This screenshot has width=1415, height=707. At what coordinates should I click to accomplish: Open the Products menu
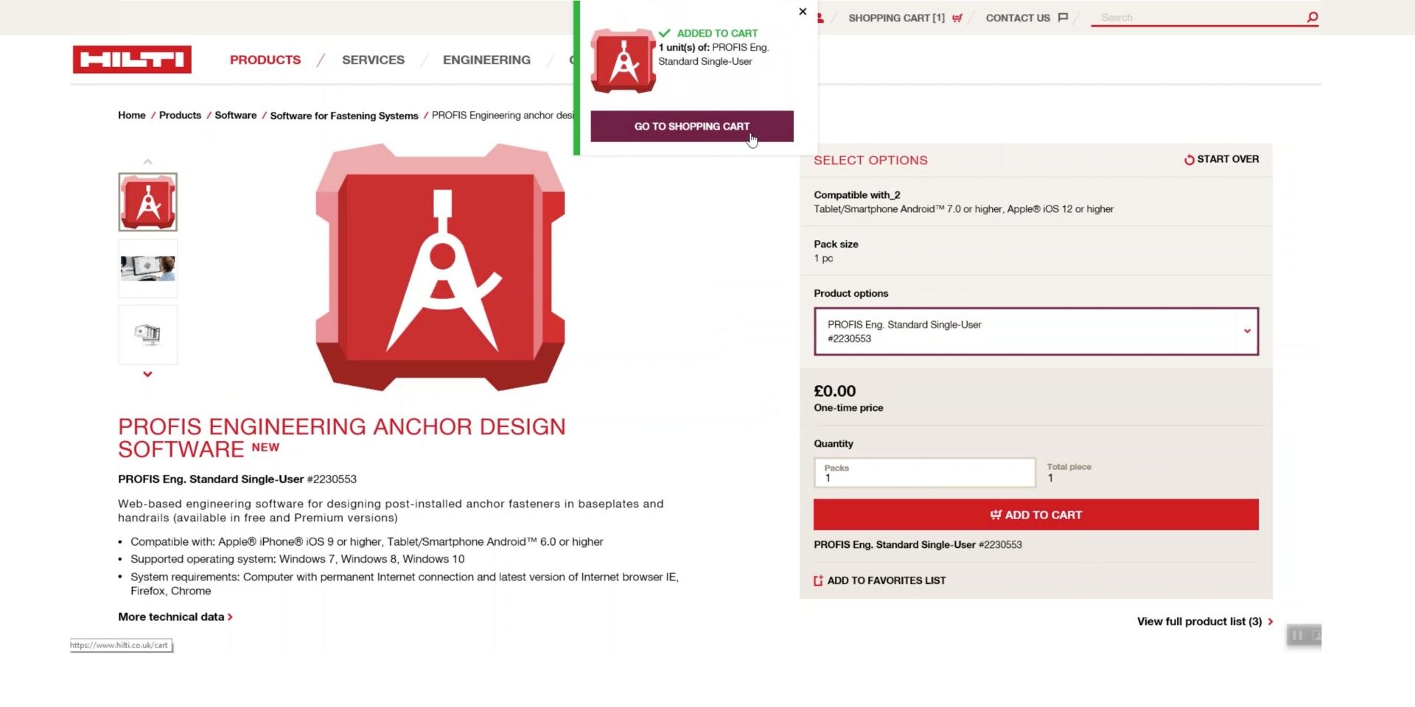pos(265,60)
